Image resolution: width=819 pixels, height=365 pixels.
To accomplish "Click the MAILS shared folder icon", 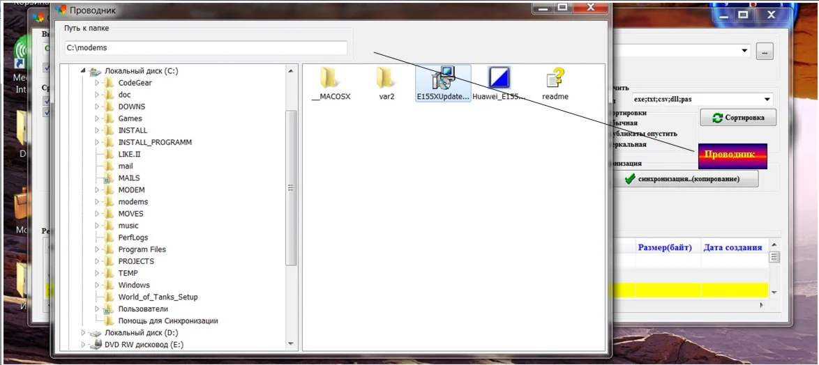I will (x=109, y=178).
